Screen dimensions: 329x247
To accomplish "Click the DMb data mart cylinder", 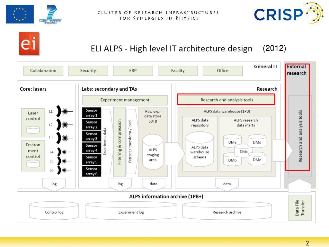I will pyautogui.click(x=232, y=159).
